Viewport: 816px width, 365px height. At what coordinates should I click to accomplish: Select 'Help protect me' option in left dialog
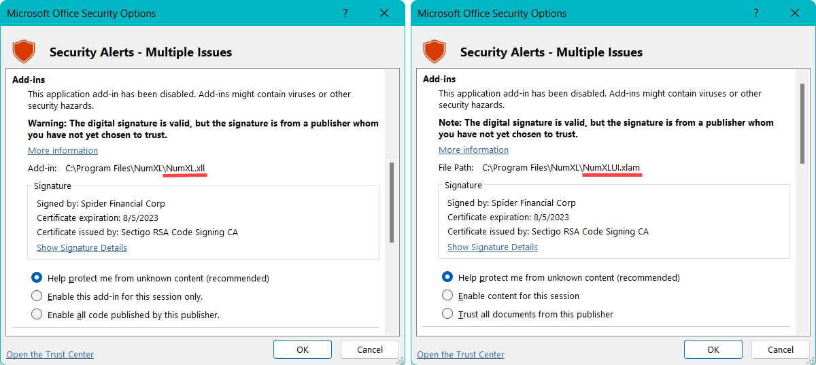(x=37, y=278)
